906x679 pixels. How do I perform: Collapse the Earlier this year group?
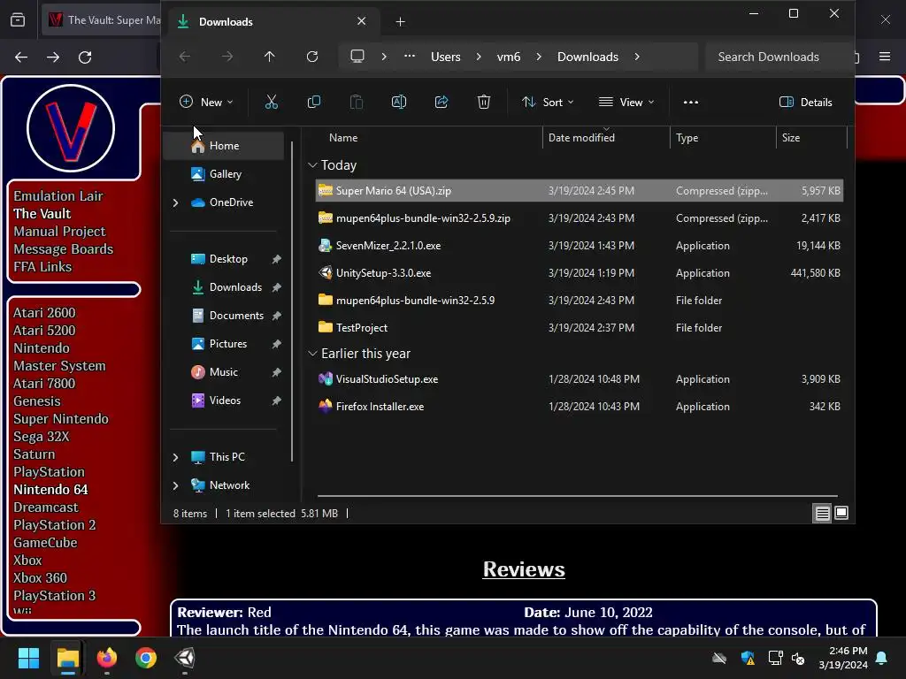312,354
